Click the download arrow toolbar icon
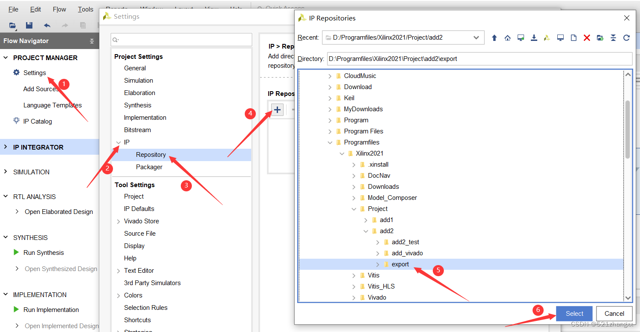This screenshot has height=332, width=640. 534,38
